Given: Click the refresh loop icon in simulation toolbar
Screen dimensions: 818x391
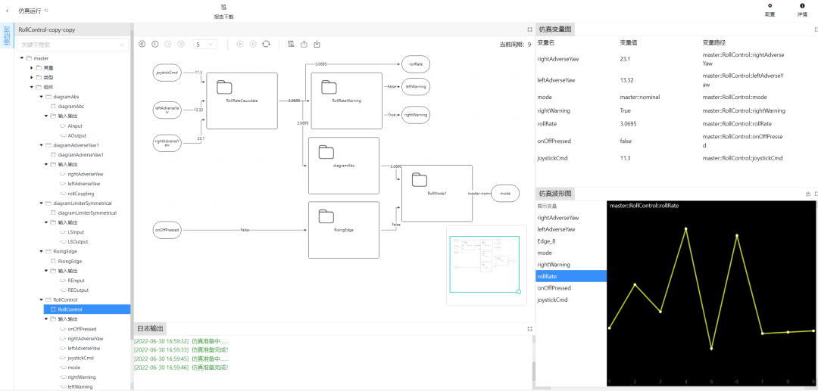Looking at the screenshot, I should (266, 45).
